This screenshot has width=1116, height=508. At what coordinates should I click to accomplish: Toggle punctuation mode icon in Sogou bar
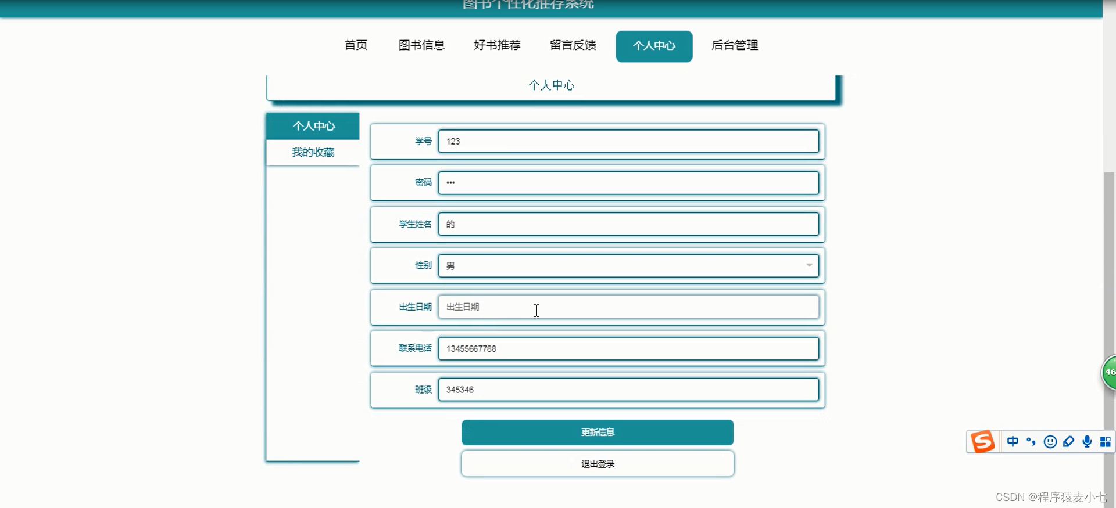point(1031,442)
